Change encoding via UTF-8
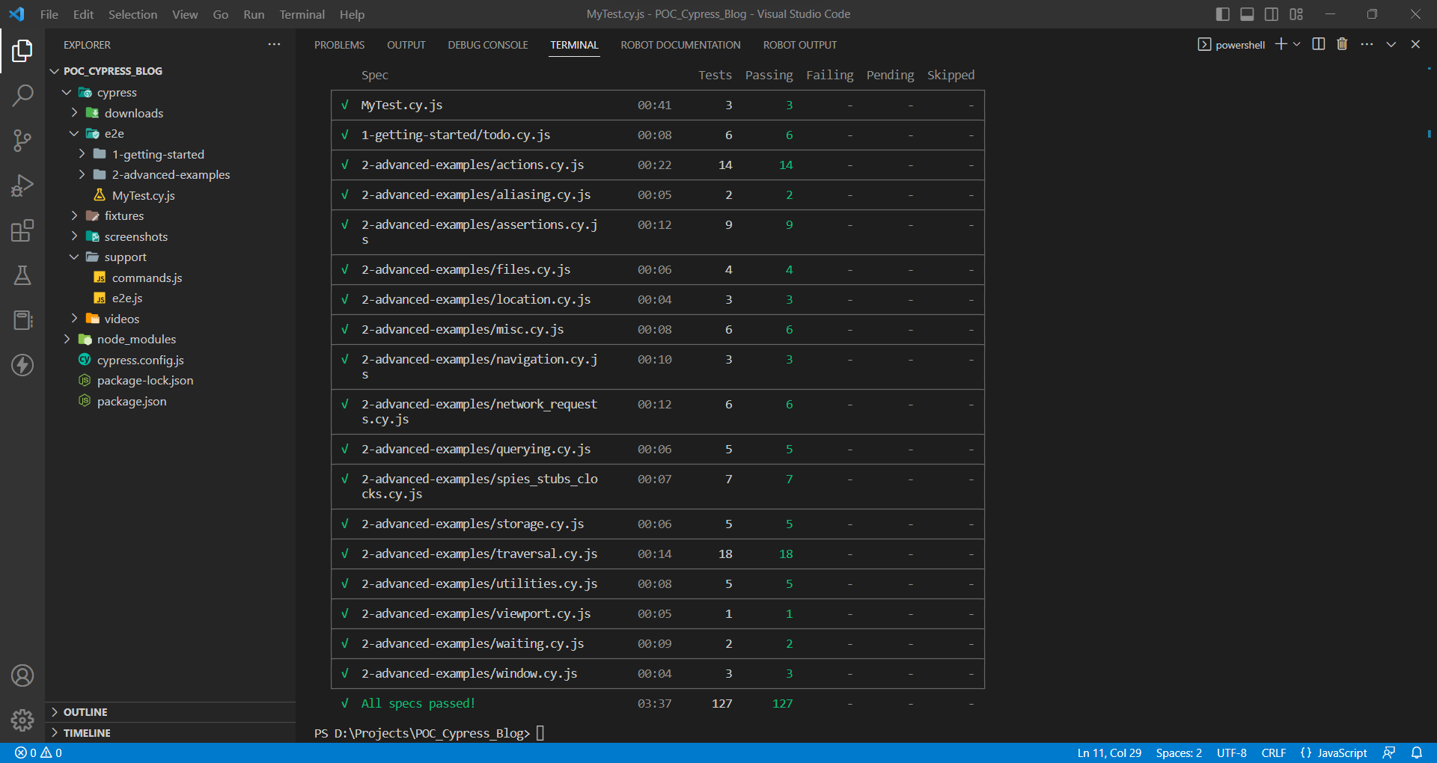Viewport: 1437px width, 763px height. tap(1231, 753)
